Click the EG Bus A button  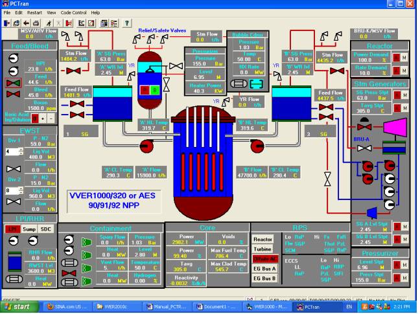(265, 269)
